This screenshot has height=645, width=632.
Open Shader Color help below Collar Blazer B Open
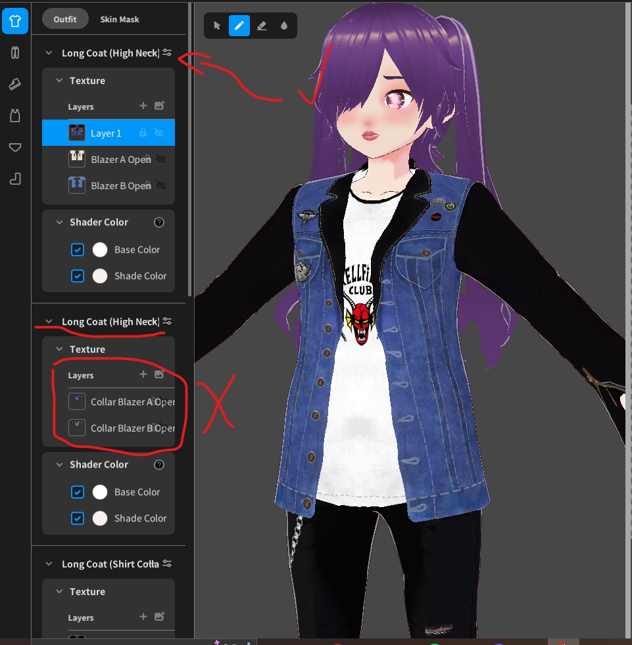click(x=159, y=464)
